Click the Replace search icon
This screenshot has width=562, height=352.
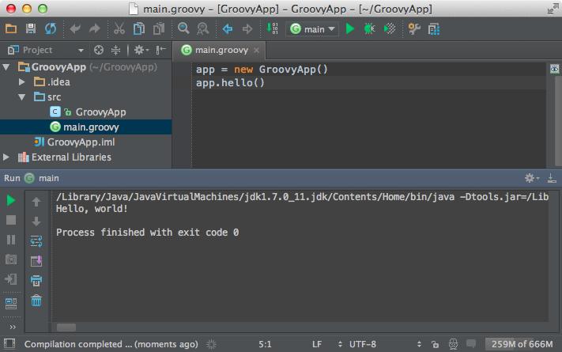click(203, 28)
